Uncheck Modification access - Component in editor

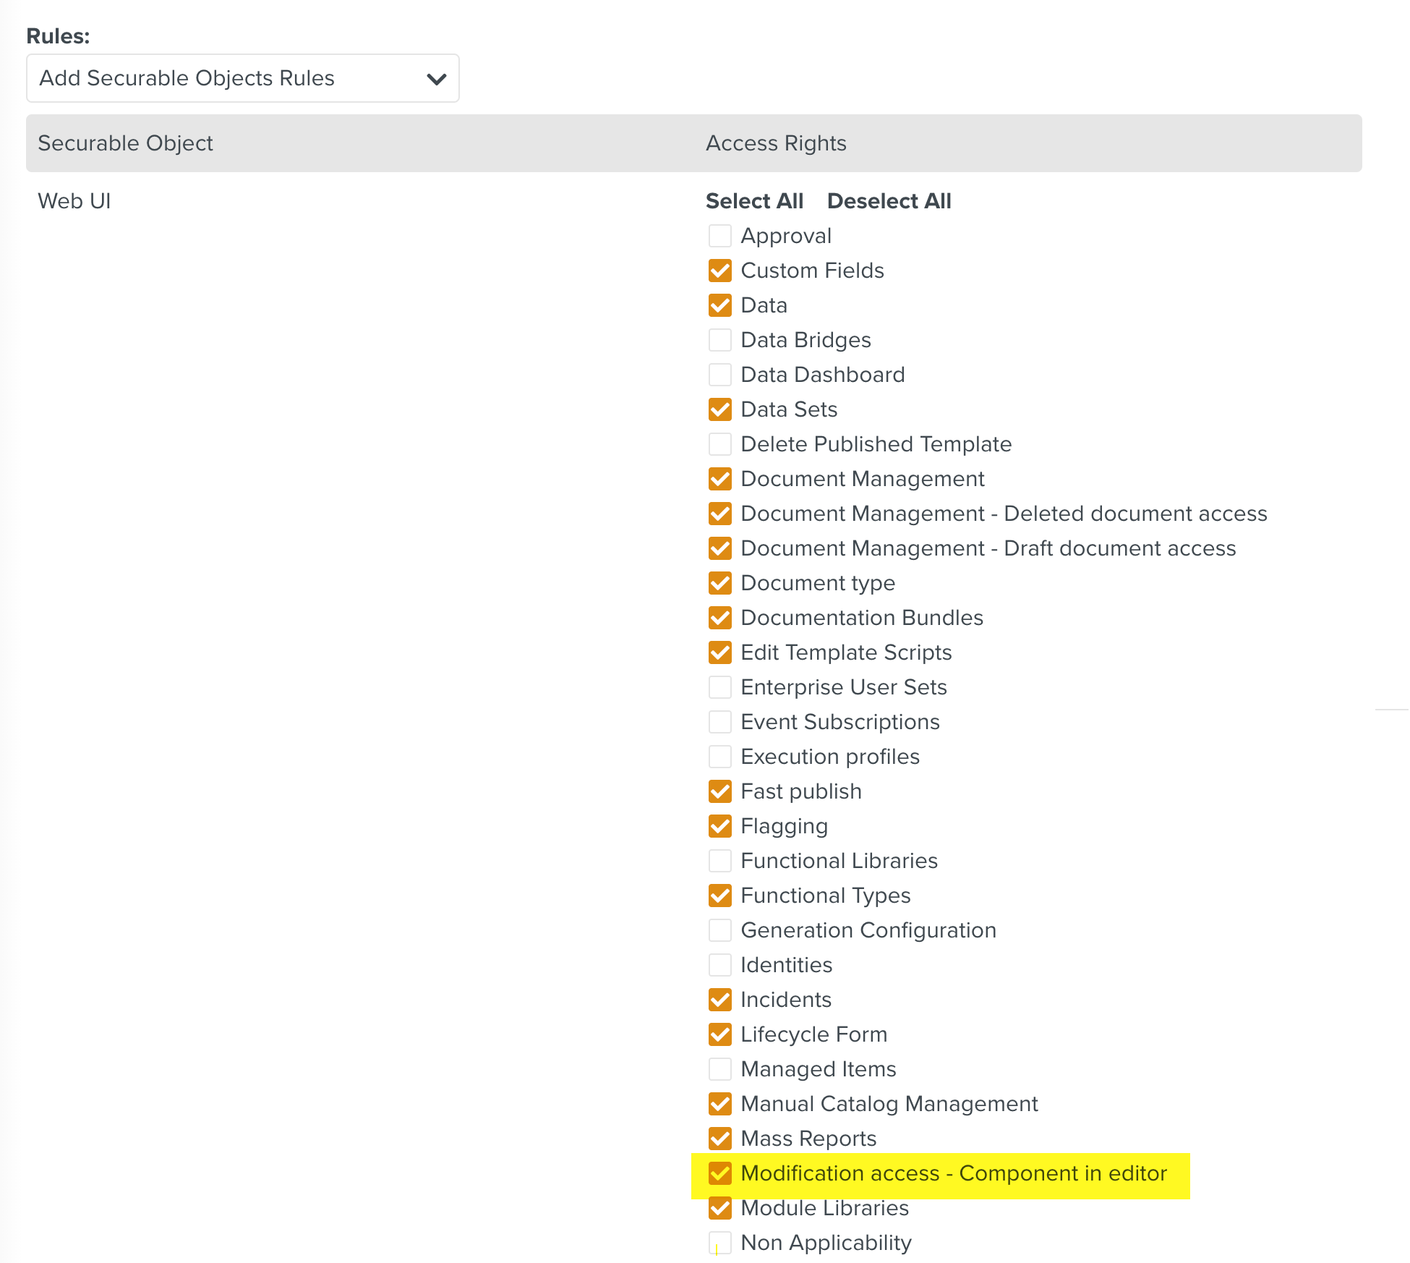[x=719, y=1173]
